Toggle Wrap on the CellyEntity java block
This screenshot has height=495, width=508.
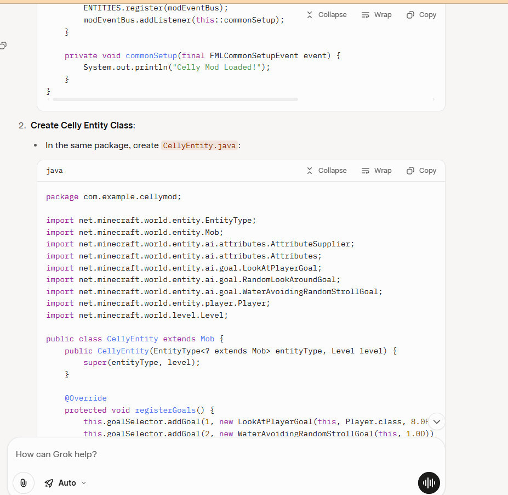pyautogui.click(x=376, y=171)
